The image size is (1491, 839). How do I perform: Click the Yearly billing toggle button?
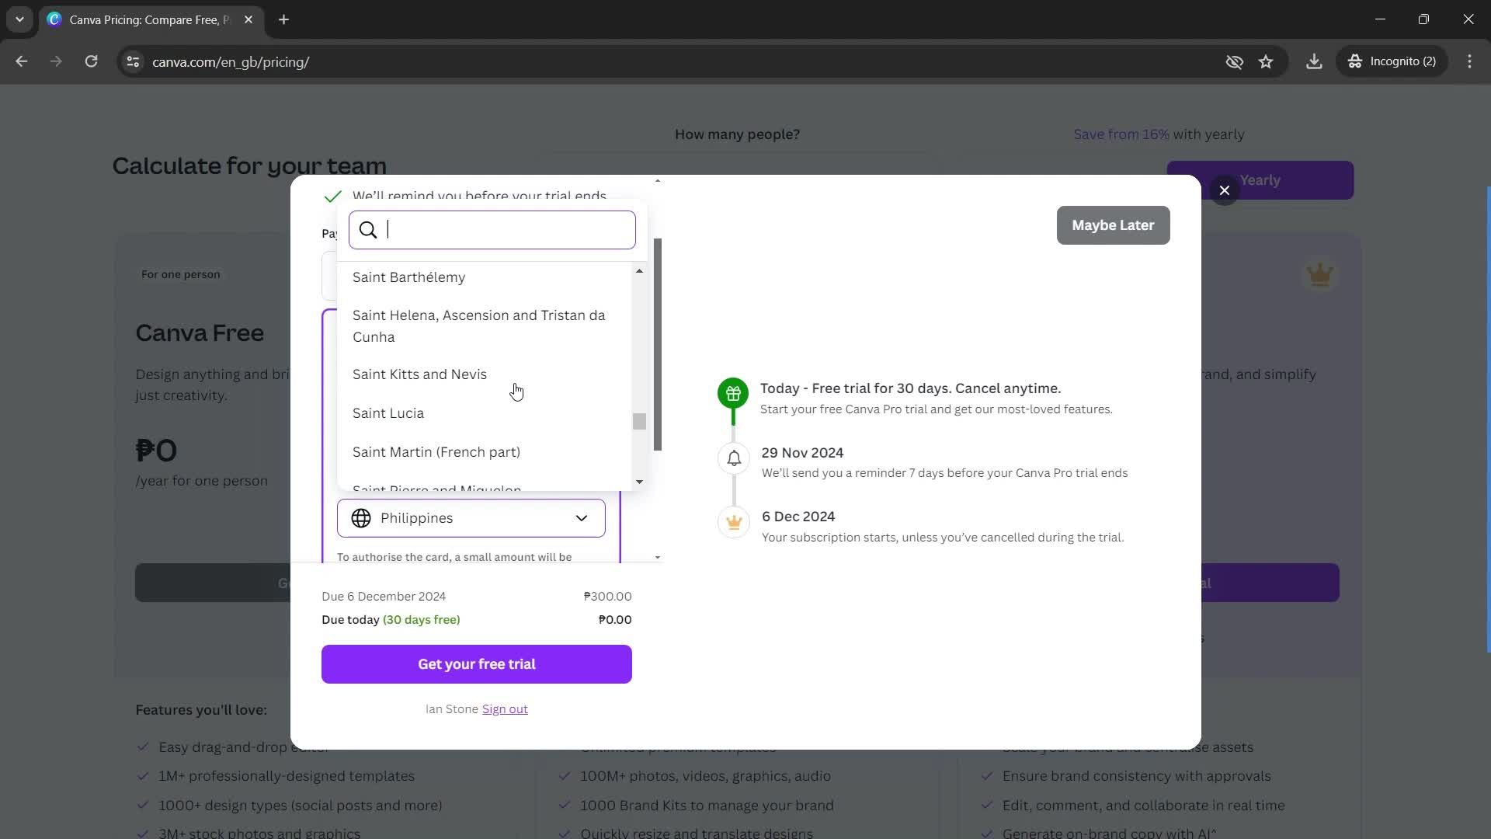click(x=1260, y=180)
